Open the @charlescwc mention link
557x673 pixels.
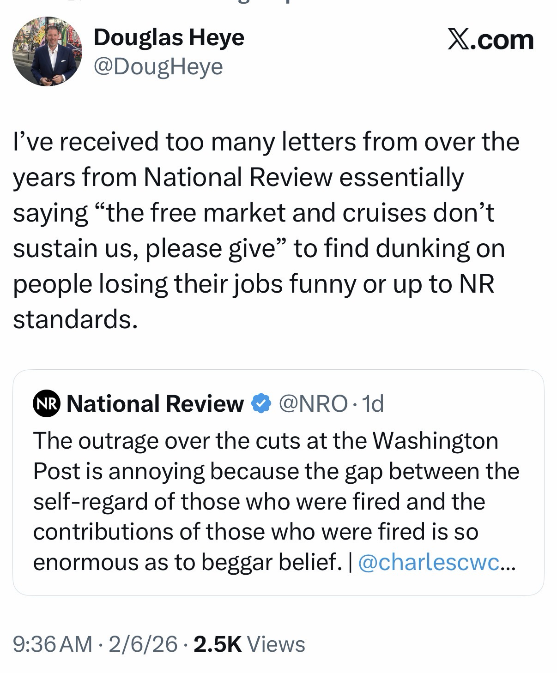coord(428,562)
